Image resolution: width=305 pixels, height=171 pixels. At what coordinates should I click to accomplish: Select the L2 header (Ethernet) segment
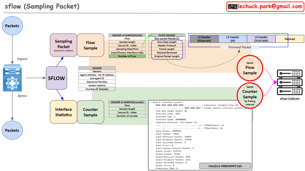click(x=204, y=39)
